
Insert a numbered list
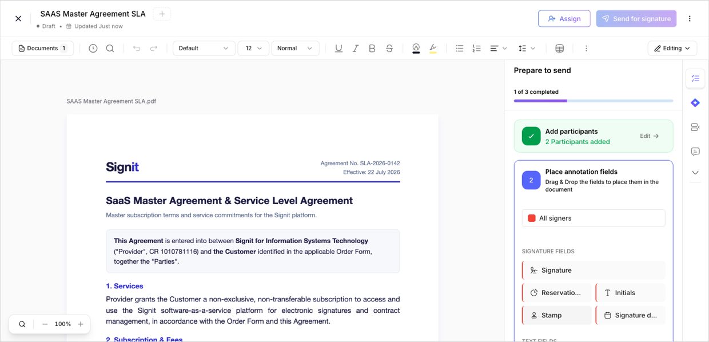(x=476, y=48)
